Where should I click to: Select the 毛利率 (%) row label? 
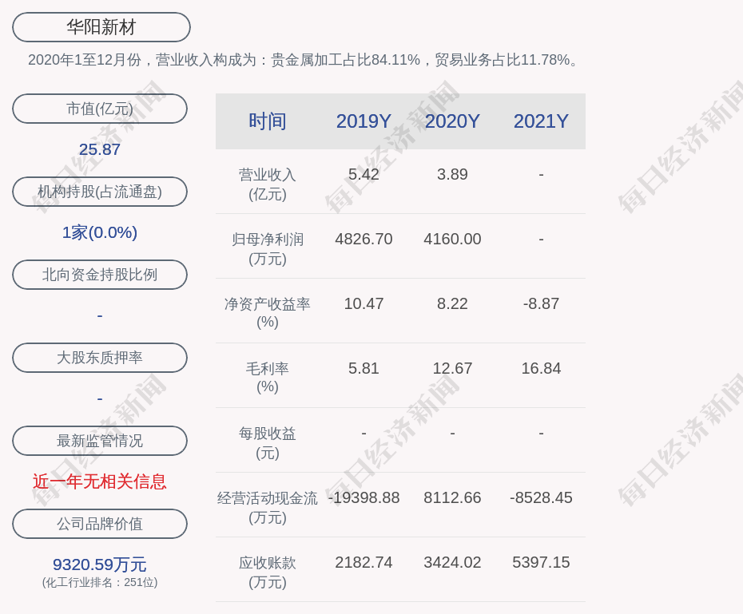coord(268,378)
